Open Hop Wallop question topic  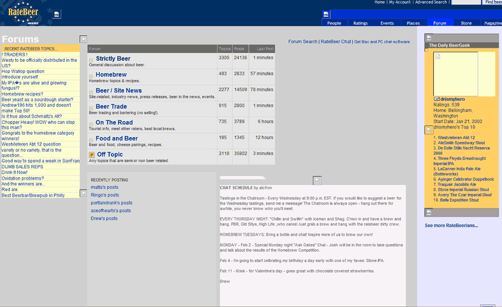coord(23,71)
